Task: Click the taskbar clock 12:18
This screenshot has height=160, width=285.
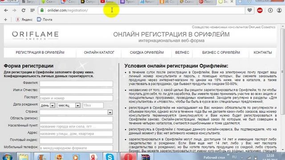Action: (x=270, y=156)
